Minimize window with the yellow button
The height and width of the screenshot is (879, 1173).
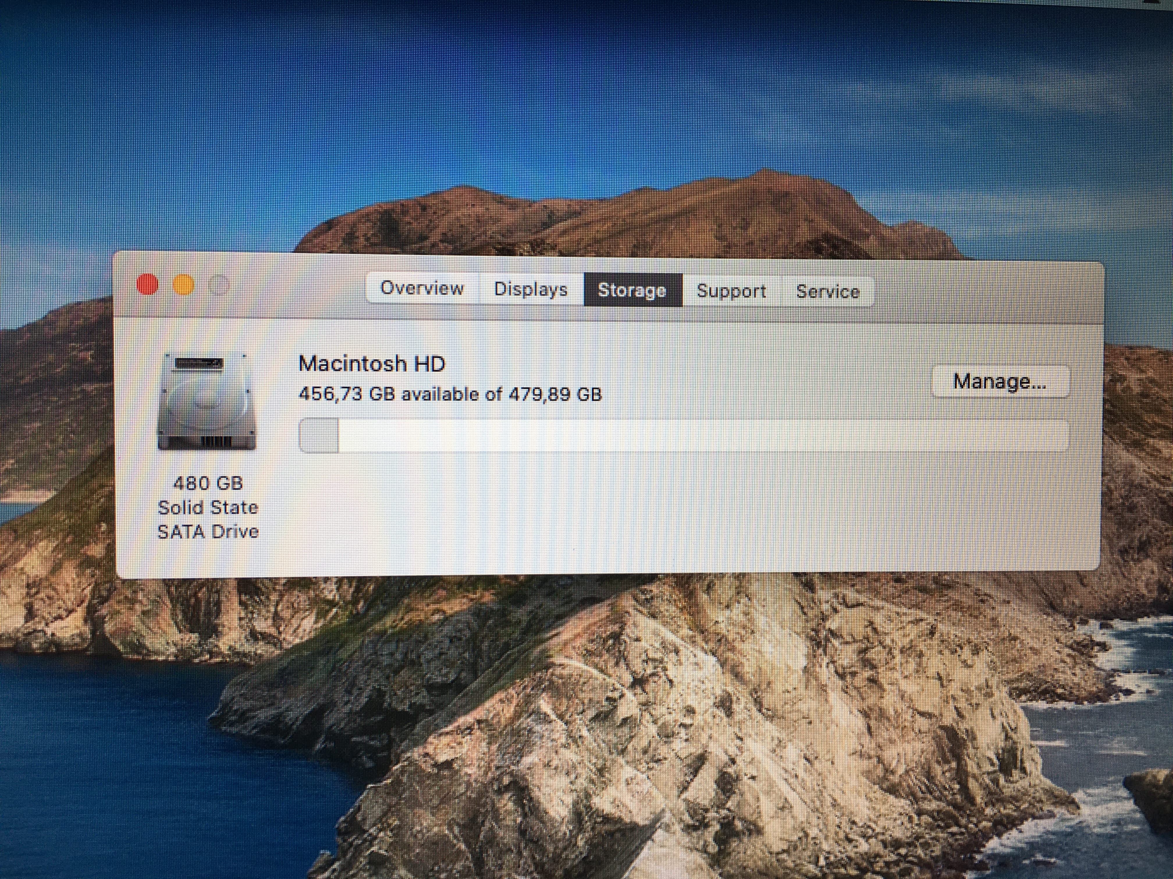click(184, 285)
